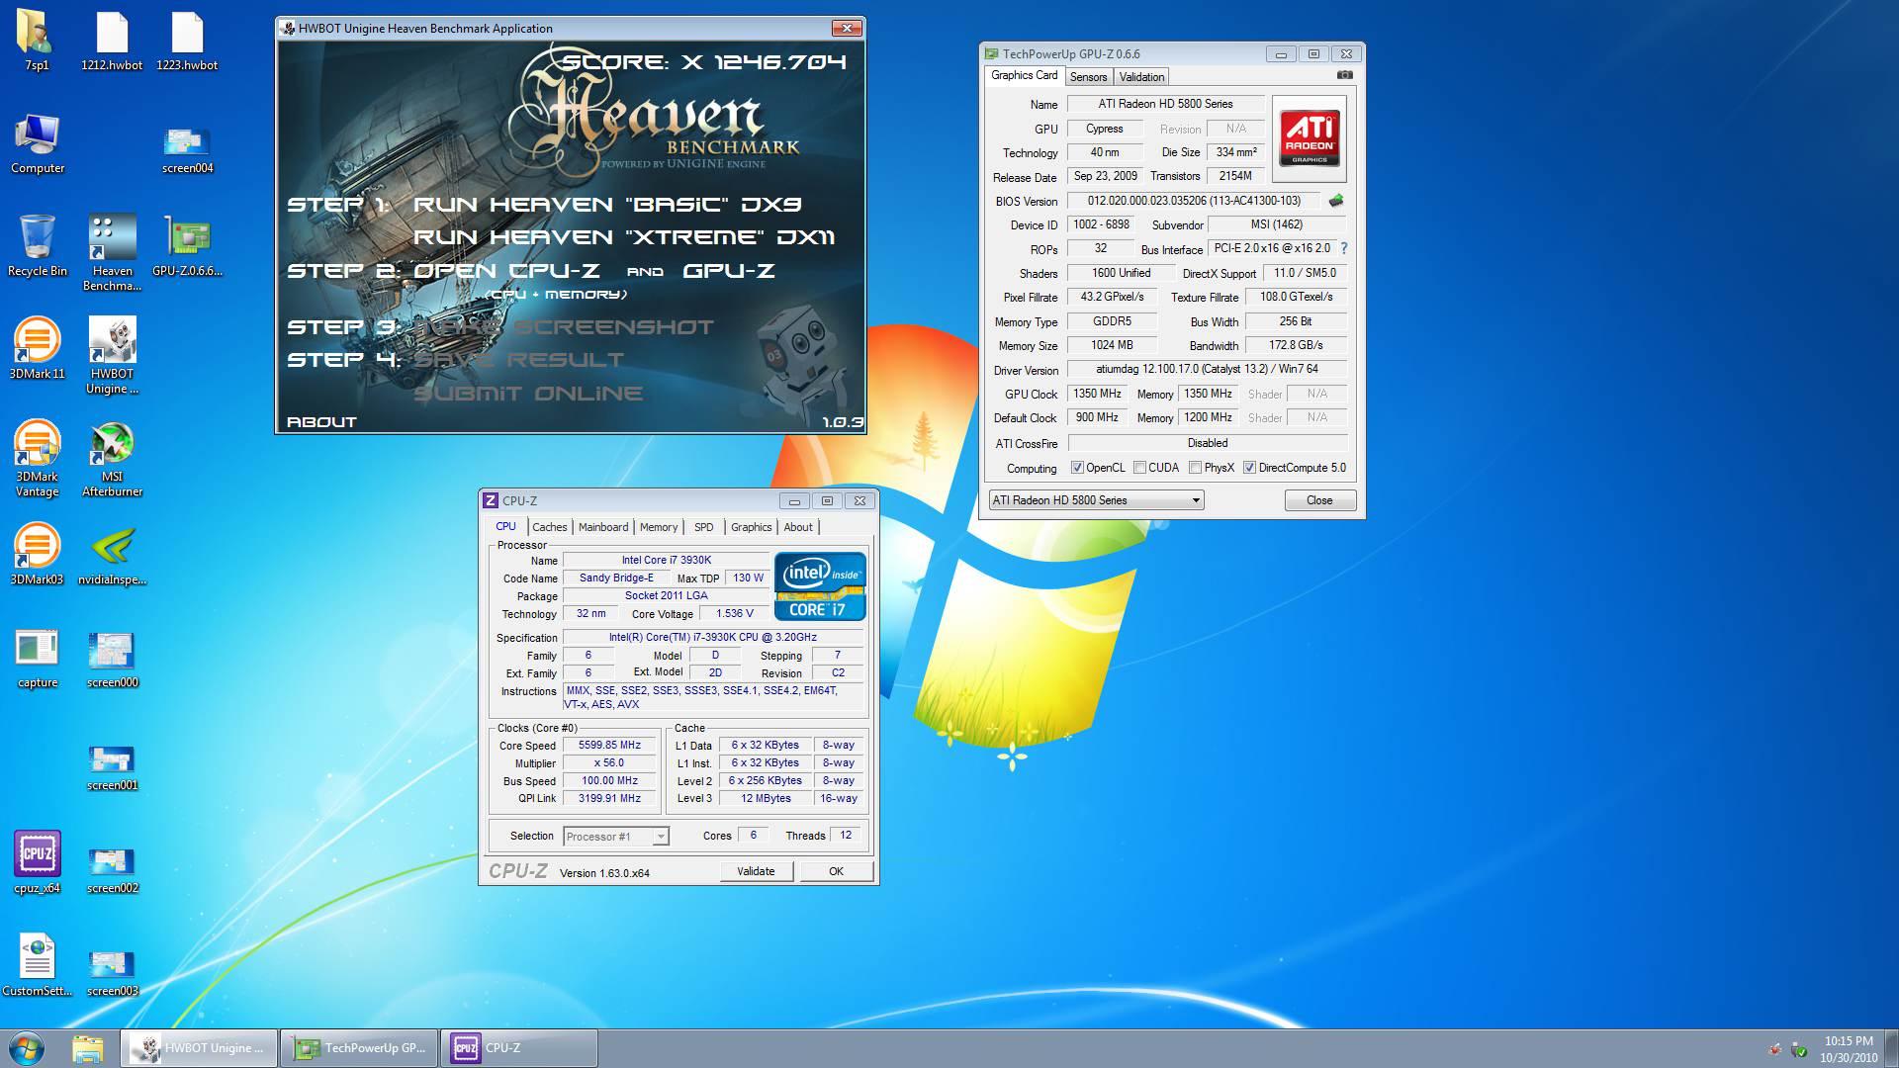Open the Processor #1 selection dropdown
The width and height of the screenshot is (1899, 1068).
[616, 837]
